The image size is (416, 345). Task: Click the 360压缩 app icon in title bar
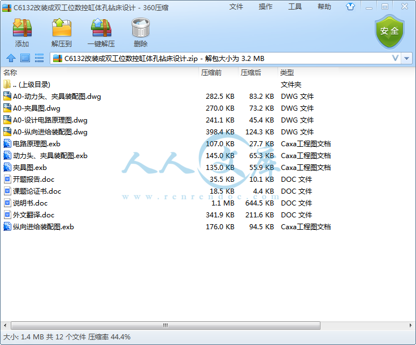pyautogui.click(x=7, y=8)
